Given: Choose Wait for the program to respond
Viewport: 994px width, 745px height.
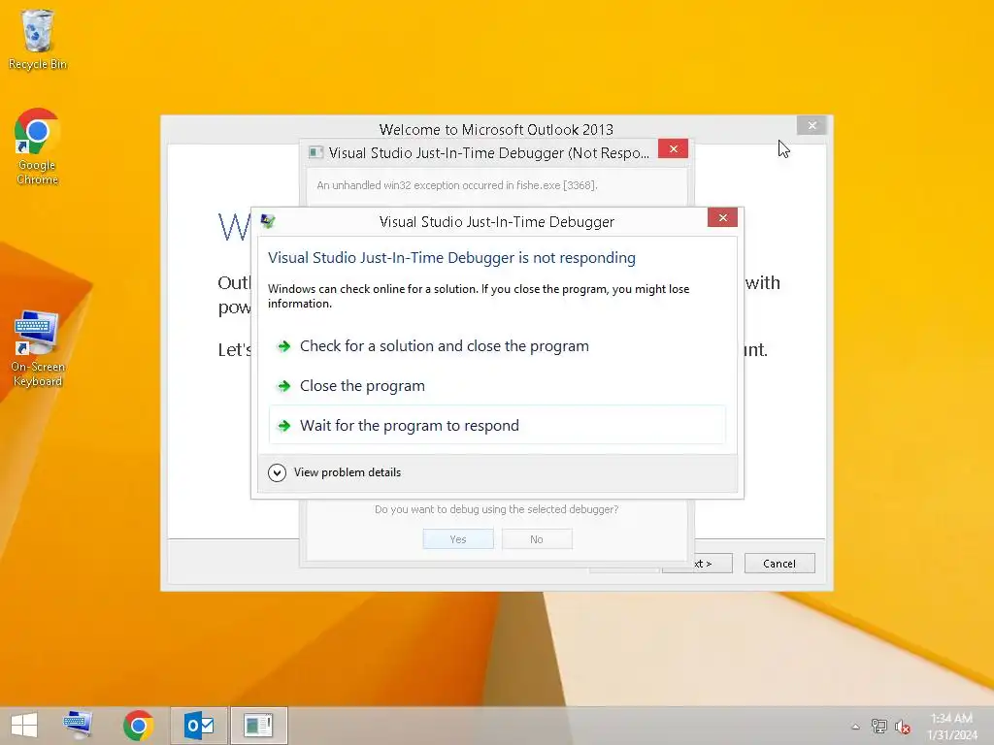Looking at the screenshot, I should 497,425.
